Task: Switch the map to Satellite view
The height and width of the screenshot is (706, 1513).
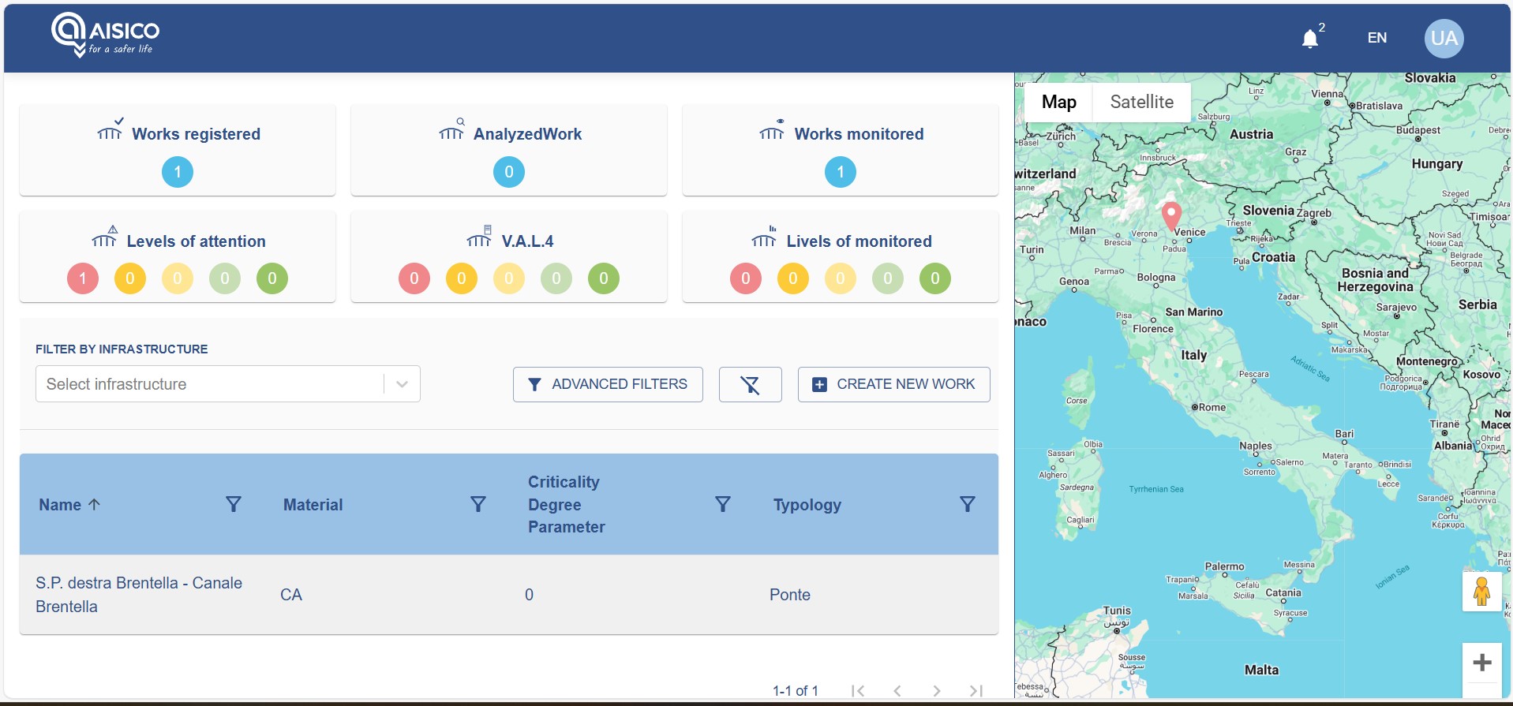Action: tap(1141, 103)
